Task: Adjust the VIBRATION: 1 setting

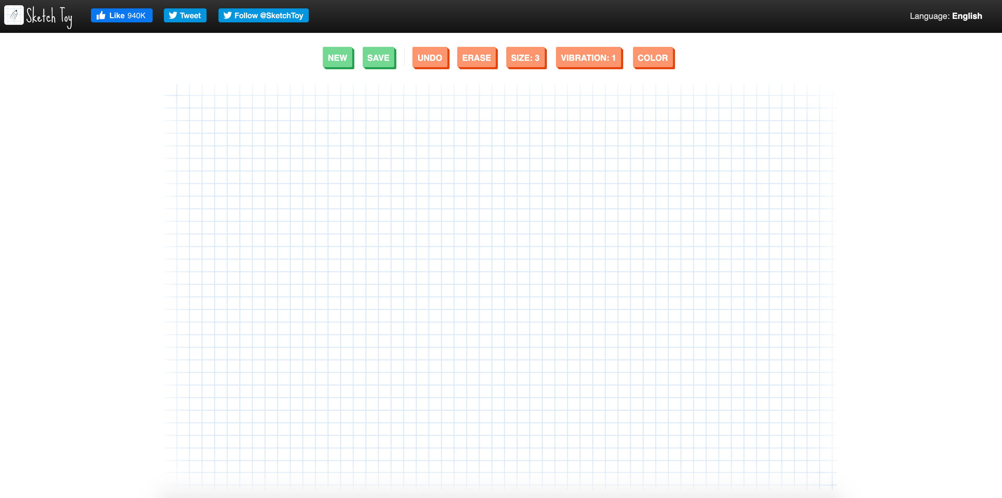Action: coord(589,58)
